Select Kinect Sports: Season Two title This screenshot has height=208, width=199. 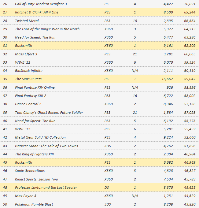pos(36,179)
